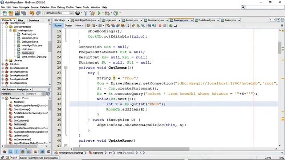
Task: Click the Redo arrow icon
Action: [38, 13]
